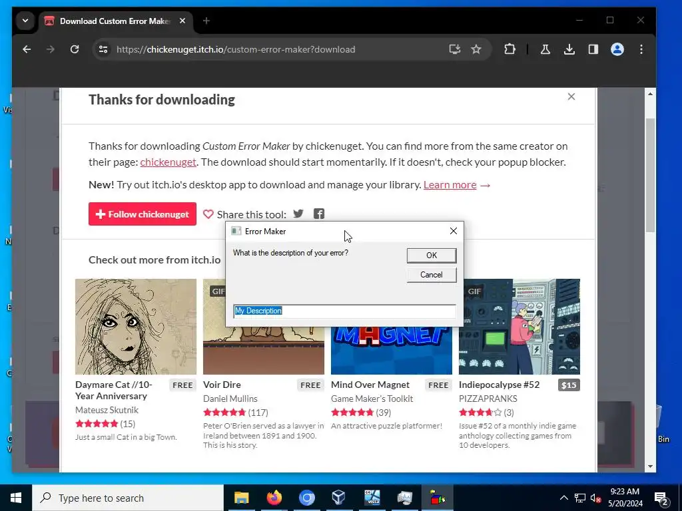Click the page scrollbar up arrow
This screenshot has height=511, width=682.
click(x=650, y=94)
